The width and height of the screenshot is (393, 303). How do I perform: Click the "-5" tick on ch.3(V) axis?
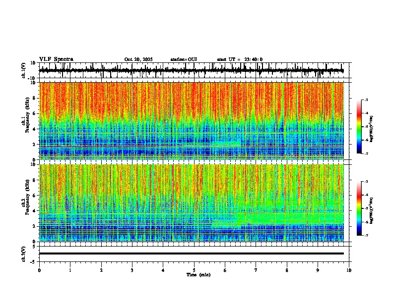tap(33, 262)
